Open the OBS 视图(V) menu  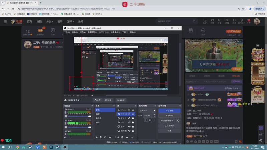click(82, 32)
